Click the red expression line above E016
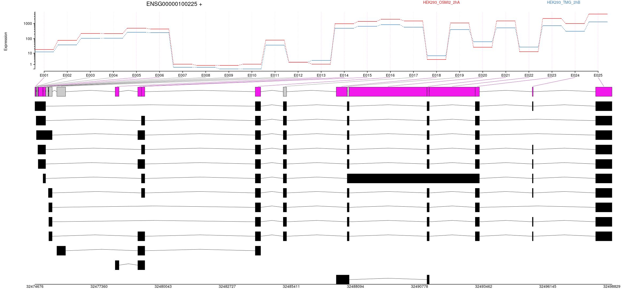Image resolution: width=641 pixels, height=291 pixels. click(390, 19)
